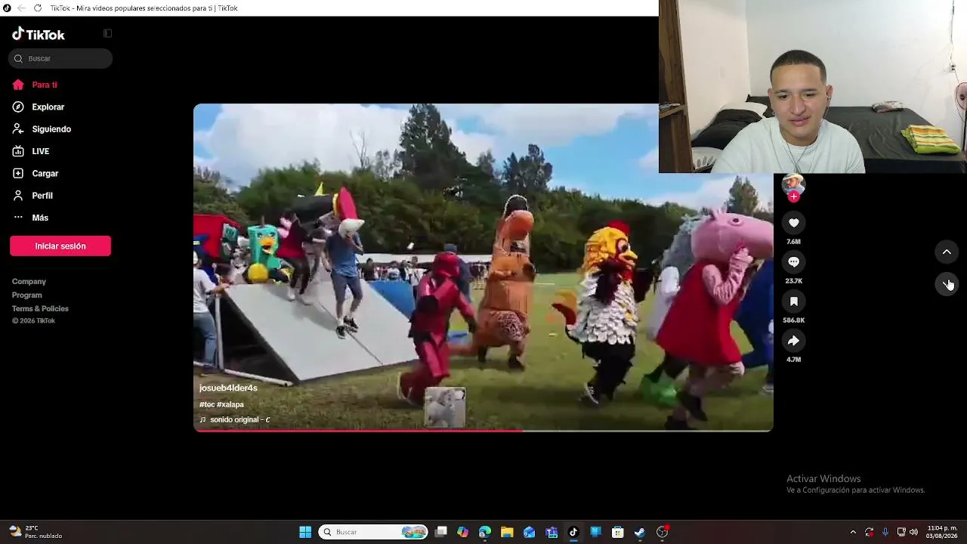Open the clock and date calendar
This screenshot has width=967, height=544.
tap(942, 532)
